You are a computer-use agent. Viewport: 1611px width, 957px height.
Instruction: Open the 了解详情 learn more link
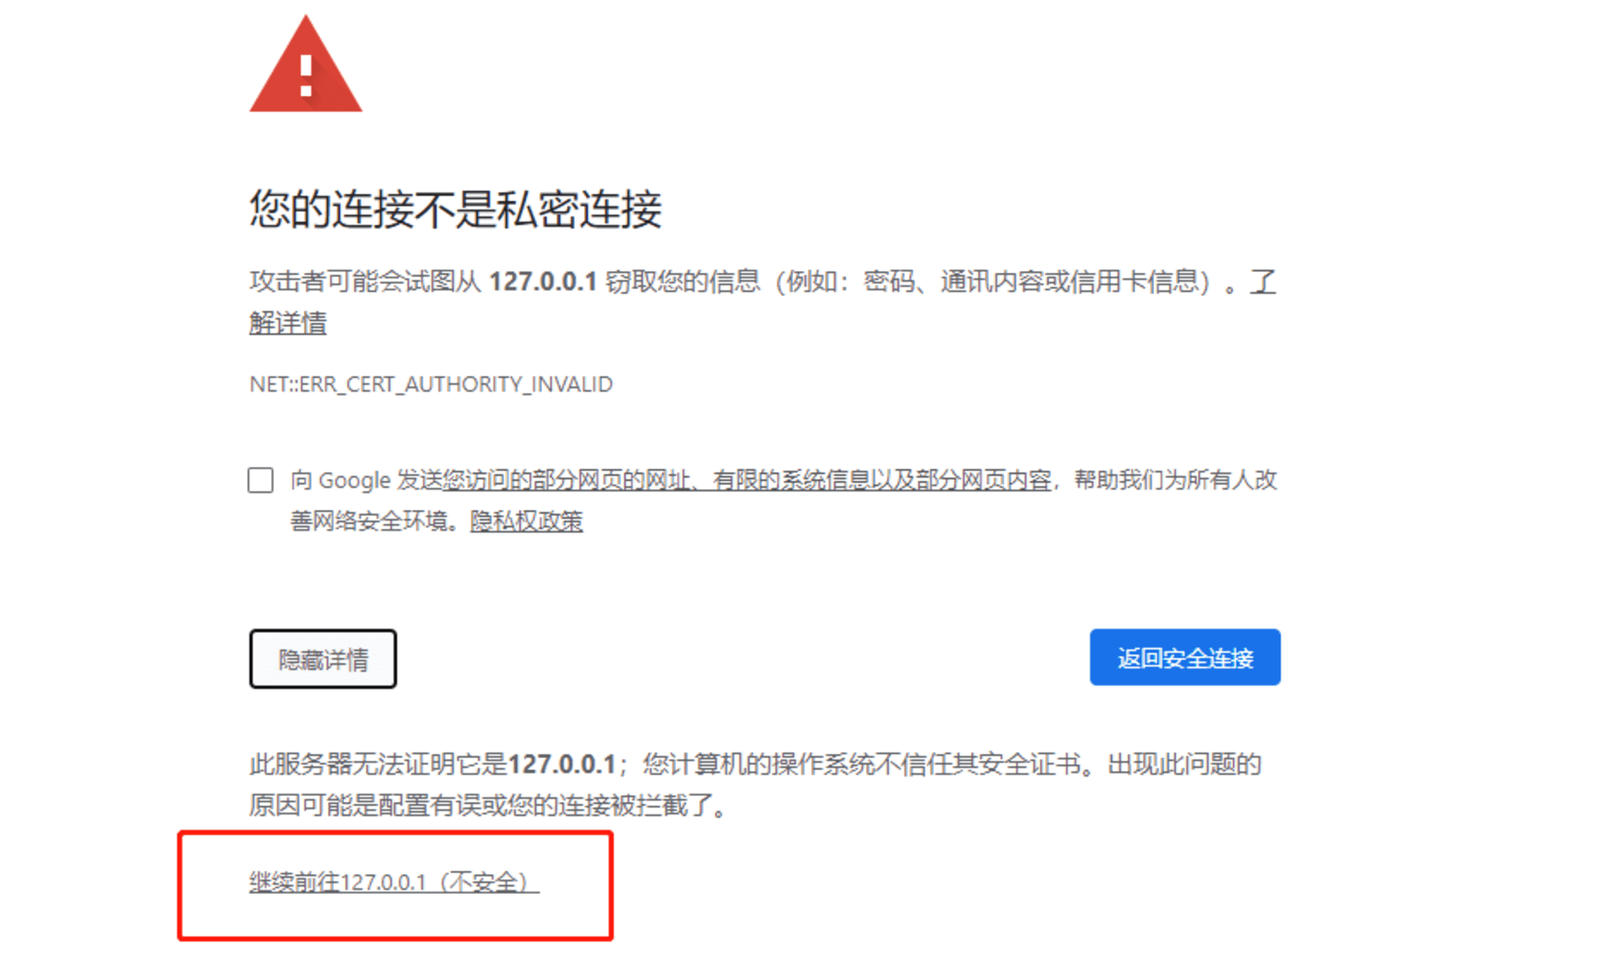pos(288,323)
